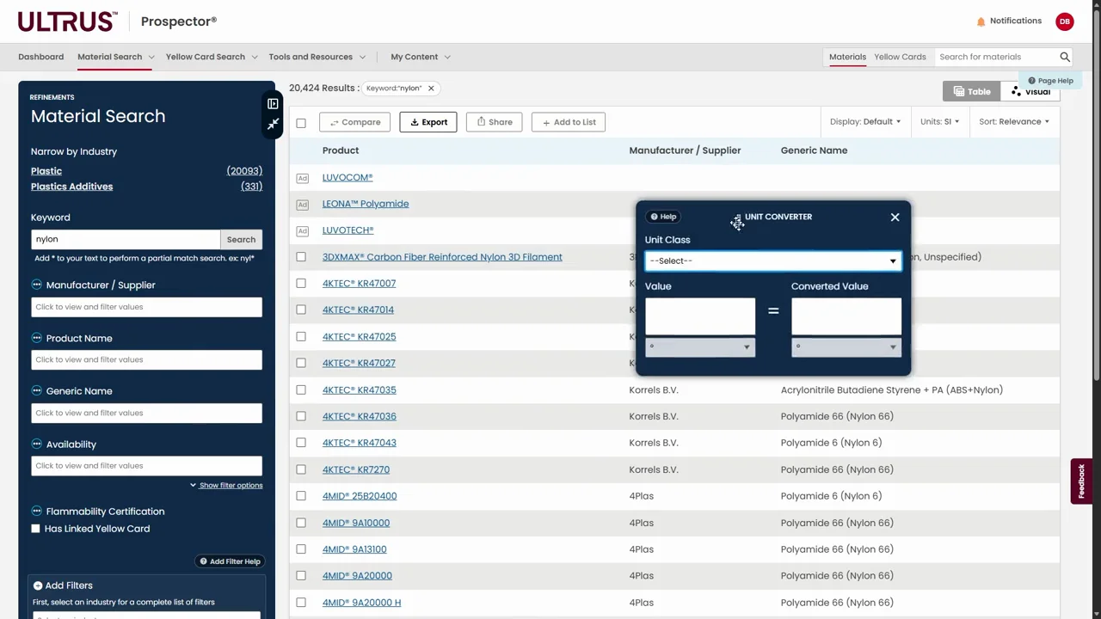Click the keyword Search button
This screenshot has height=619, width=1101.
coord(241,239)
